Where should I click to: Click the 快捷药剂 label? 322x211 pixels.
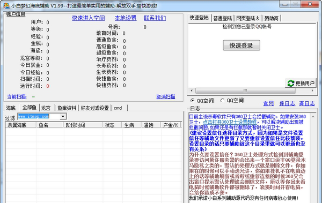pos(107,85)
